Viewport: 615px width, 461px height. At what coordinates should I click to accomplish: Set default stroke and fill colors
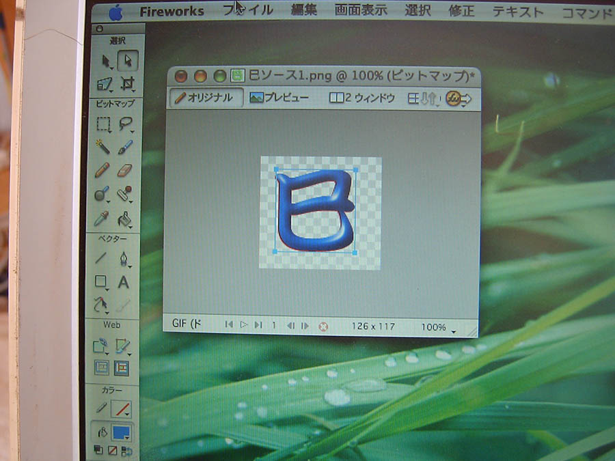pyautogui.click(x=98, y=450)
